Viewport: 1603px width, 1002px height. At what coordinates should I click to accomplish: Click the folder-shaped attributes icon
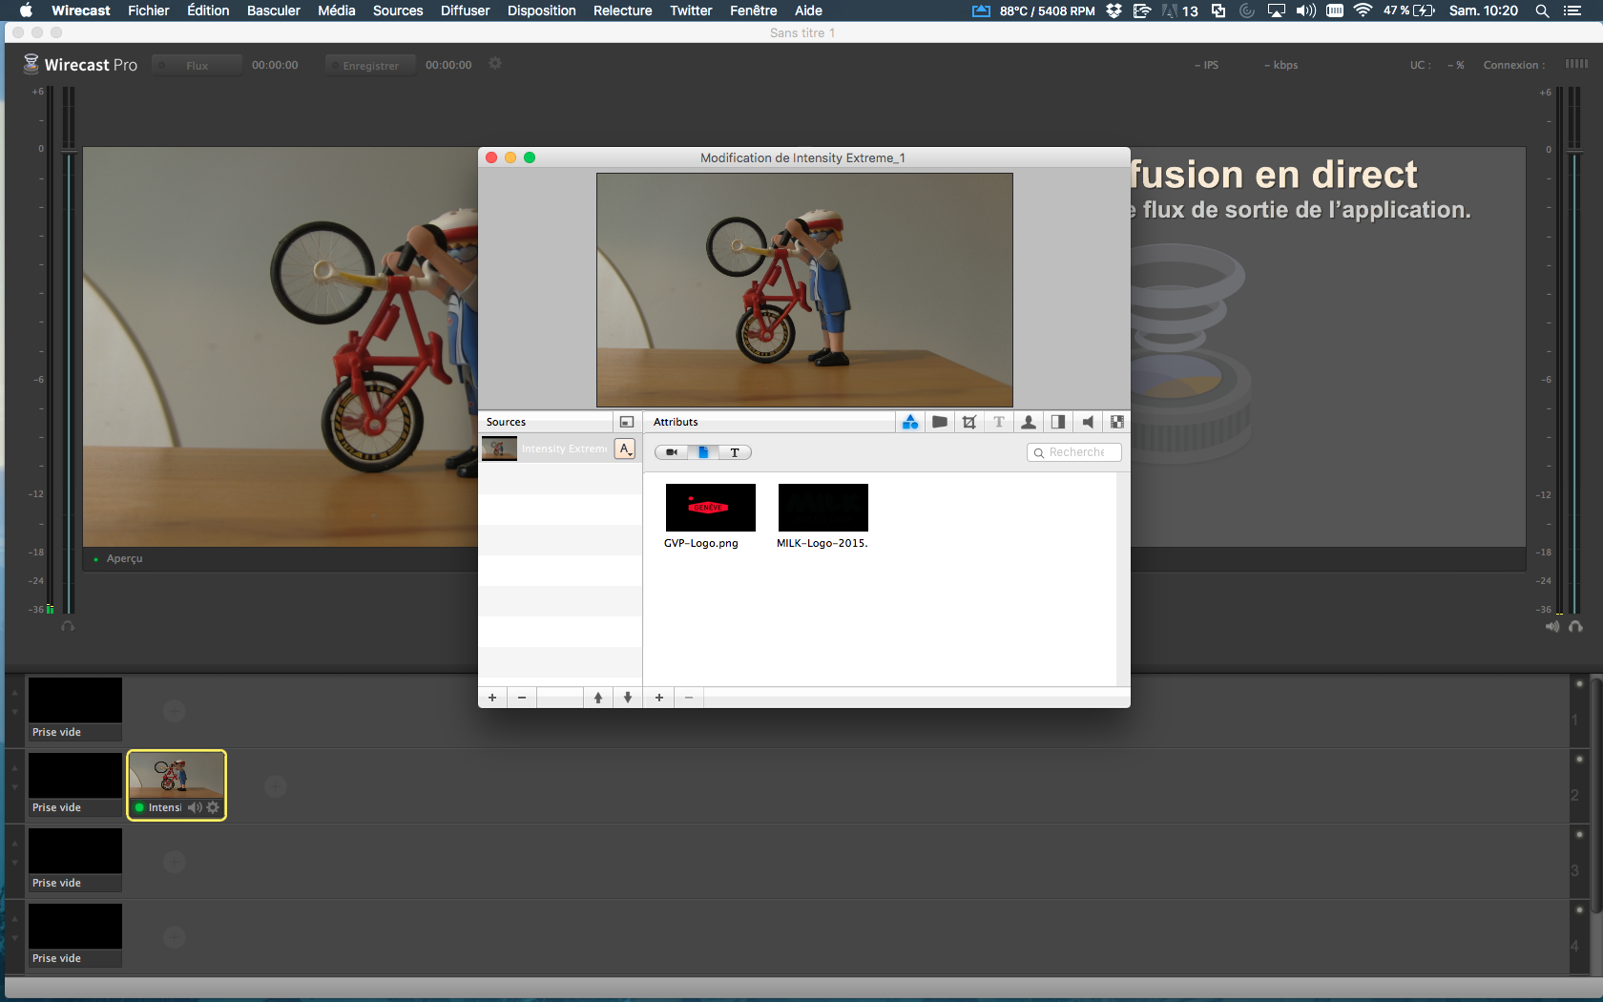tap(940, 422)
